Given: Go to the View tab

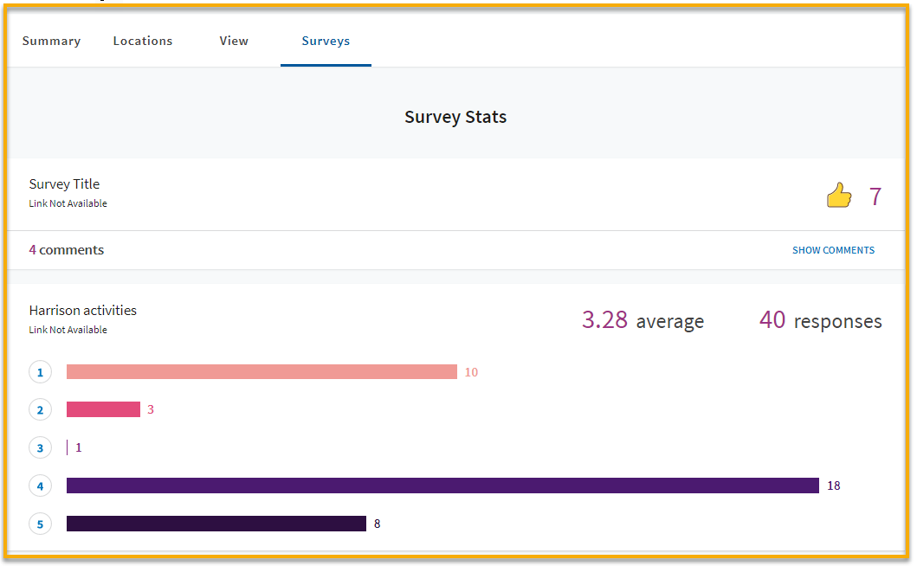Looking at the screenshot, I should (234, 41).
